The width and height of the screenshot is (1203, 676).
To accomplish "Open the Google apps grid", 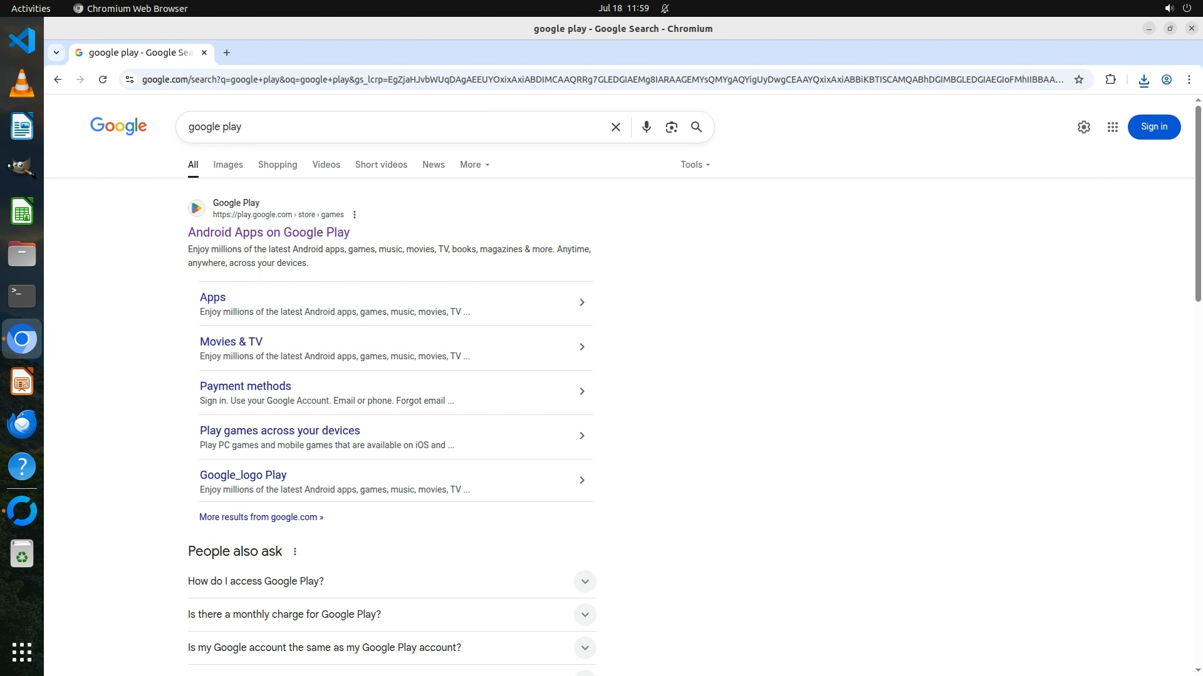I will [x=1112, y=127].
